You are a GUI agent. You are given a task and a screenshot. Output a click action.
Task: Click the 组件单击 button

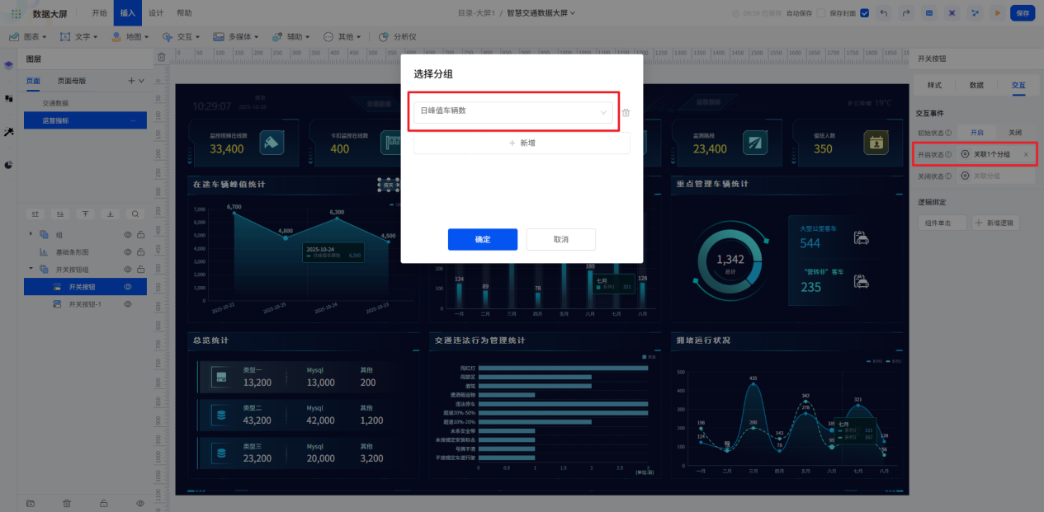[x=942, y=223]
